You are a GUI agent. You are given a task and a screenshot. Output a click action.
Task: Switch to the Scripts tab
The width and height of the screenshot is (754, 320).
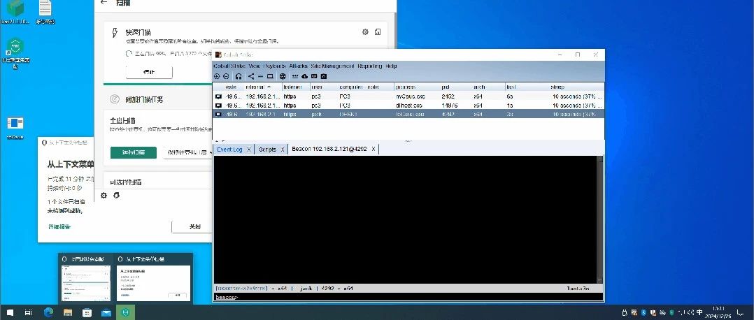pos(267,150)
